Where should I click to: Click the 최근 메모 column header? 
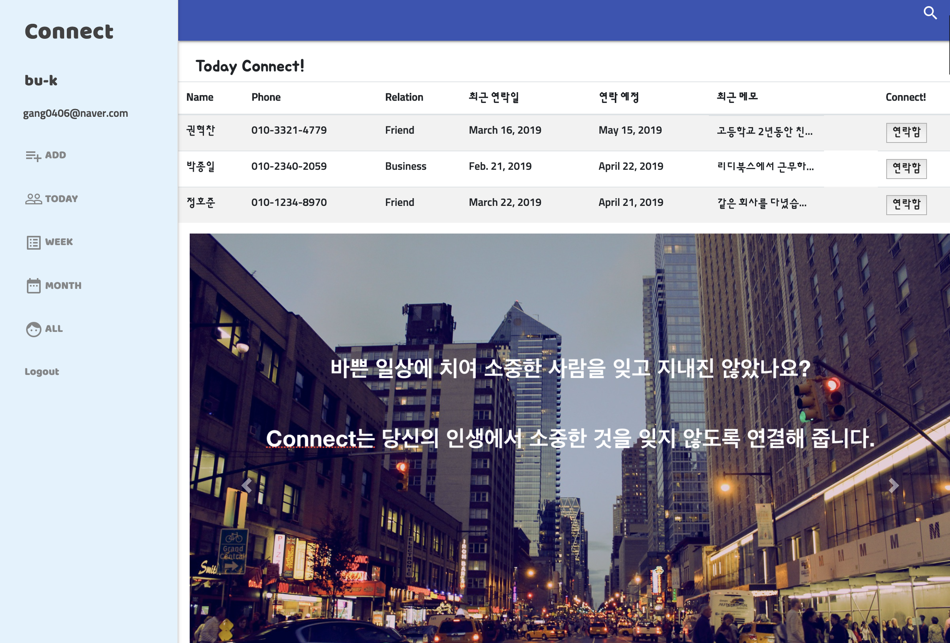737,97
